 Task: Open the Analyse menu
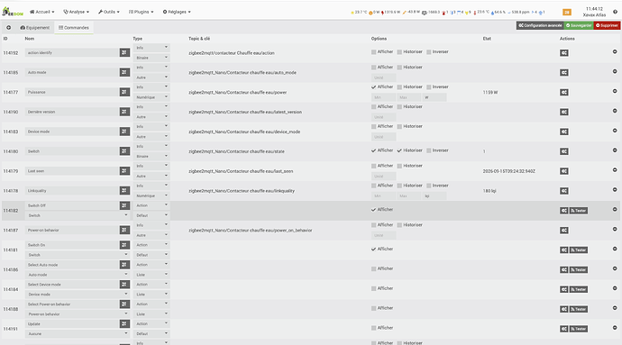[x=76, y=12]
